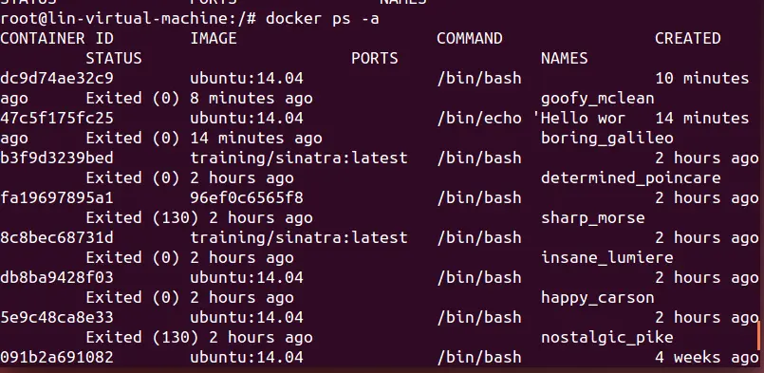Click the boring_galileo container name
764x373 pixels.
[607, 139]
